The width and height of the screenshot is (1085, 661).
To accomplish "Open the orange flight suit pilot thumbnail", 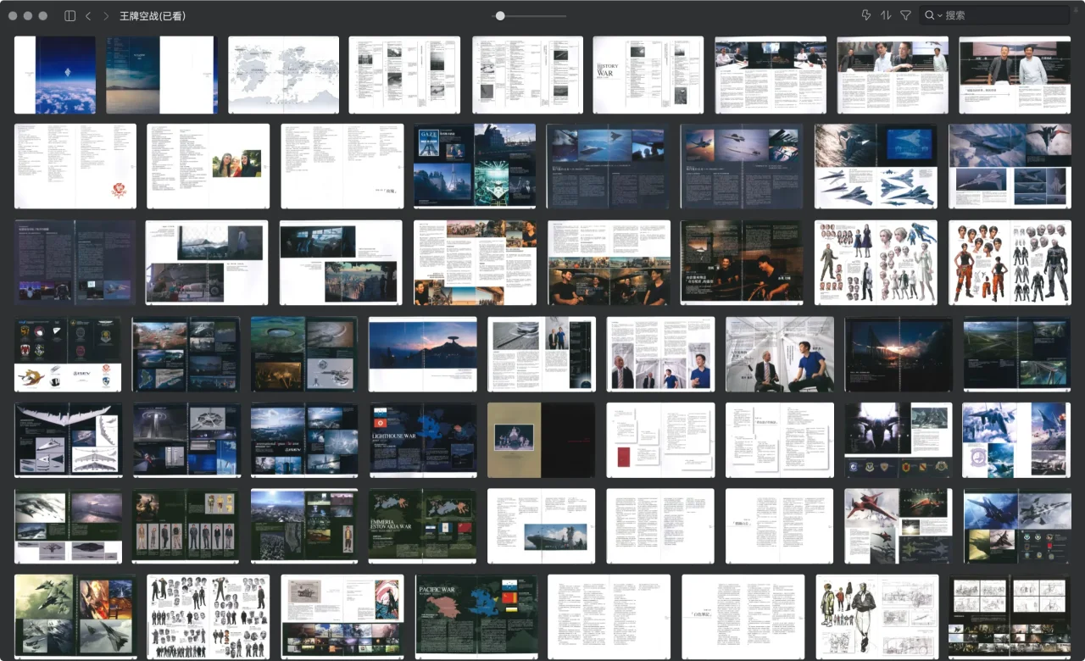I will tap(1010, 263).
